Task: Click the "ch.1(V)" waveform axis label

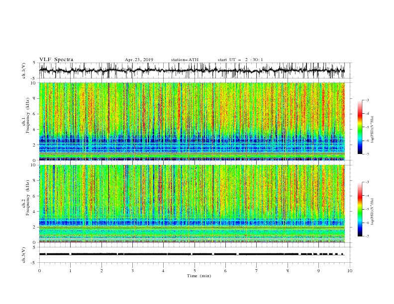Action: [24, 71]
